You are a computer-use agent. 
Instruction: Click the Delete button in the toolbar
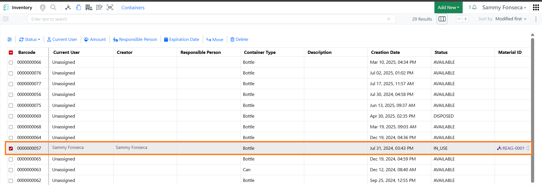(239, 39)
